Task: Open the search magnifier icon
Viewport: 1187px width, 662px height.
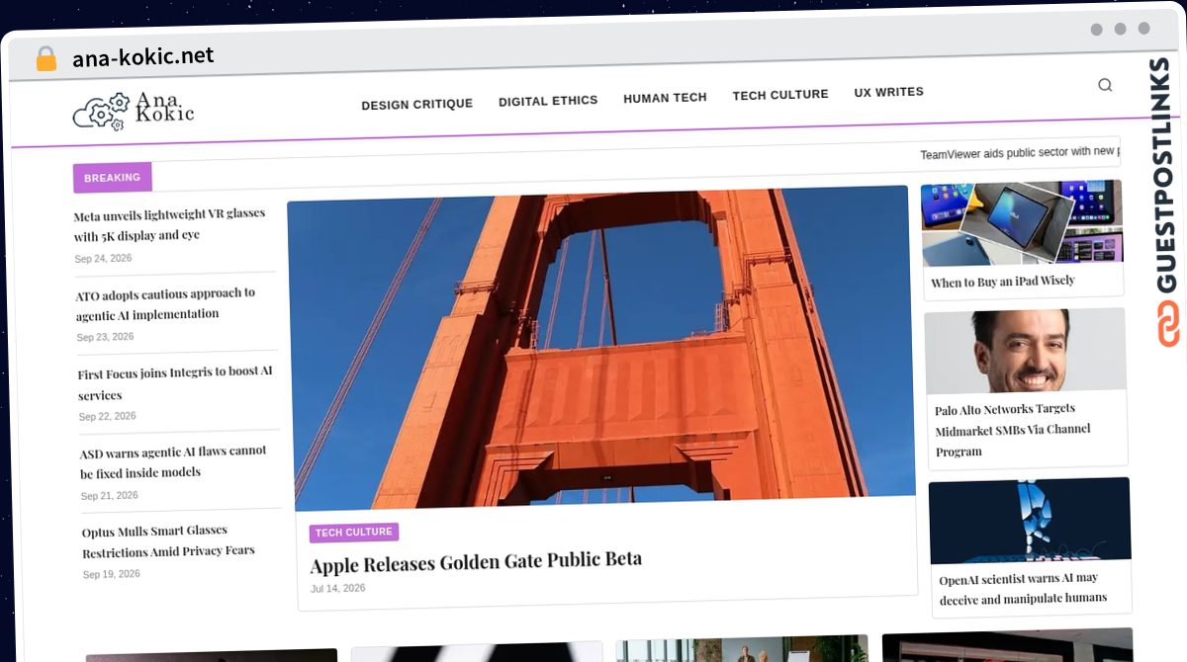Action: click(x=1105, y=85)
